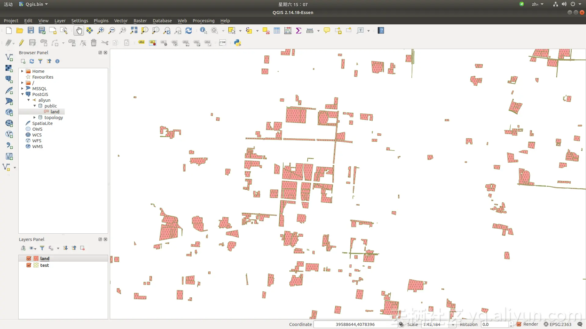Viewport: 586px width, 329px height.
Task: Uncheck the land layer visibility
Action: [x=29, y=258]
